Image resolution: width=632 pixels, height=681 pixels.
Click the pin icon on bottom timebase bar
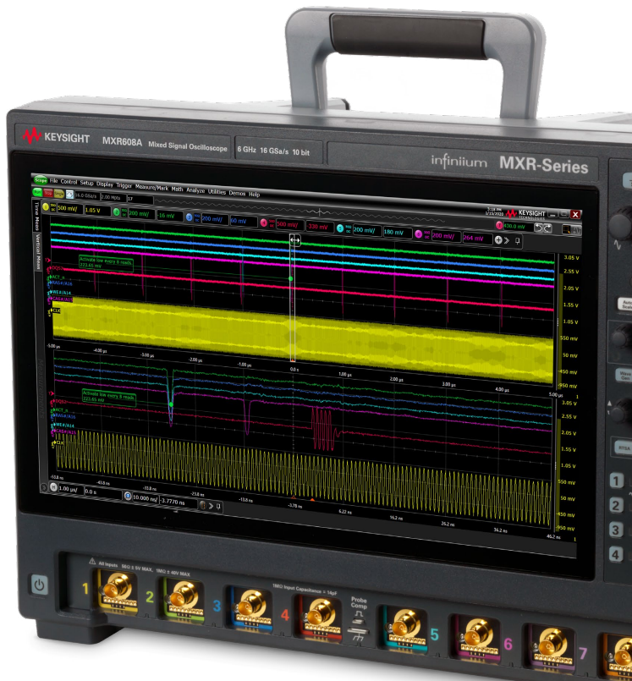click(218, 507)
